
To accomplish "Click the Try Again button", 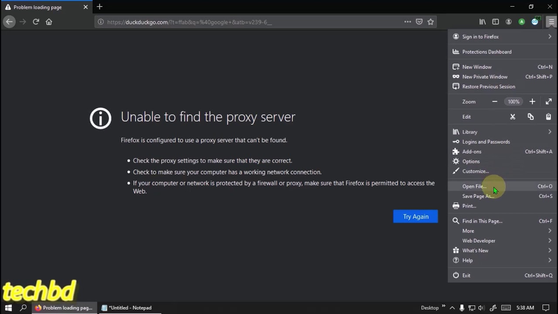I will (x=415, y=217).
